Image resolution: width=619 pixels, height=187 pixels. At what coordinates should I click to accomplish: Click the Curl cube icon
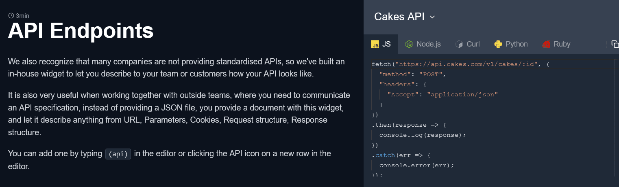point(459,45)
